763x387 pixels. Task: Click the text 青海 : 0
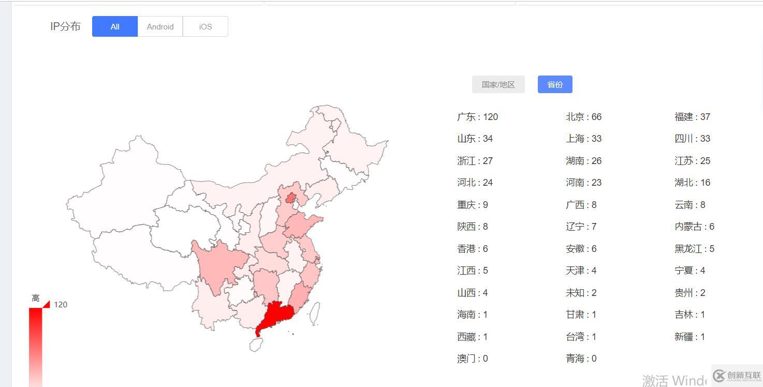point(581,359)
